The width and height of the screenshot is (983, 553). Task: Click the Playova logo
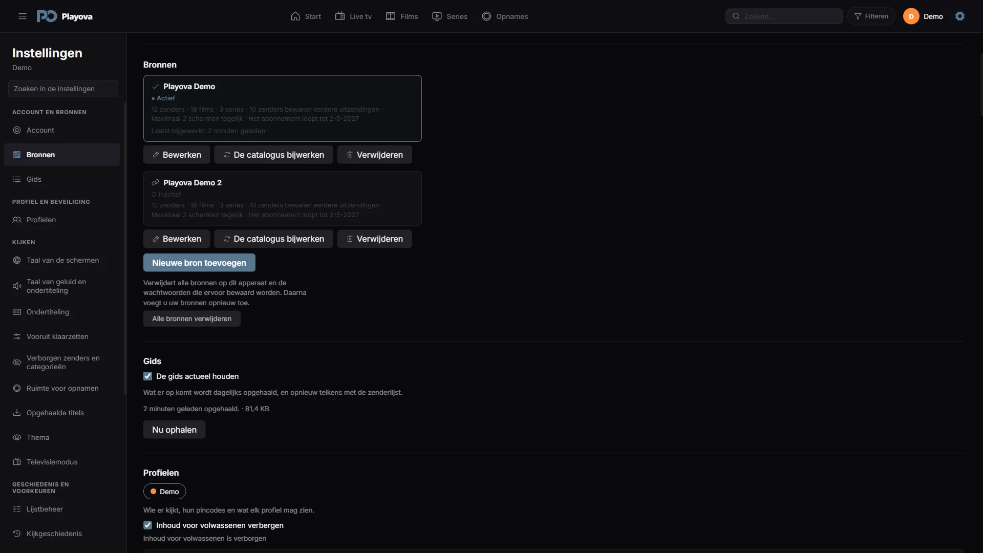pos(65,16)
